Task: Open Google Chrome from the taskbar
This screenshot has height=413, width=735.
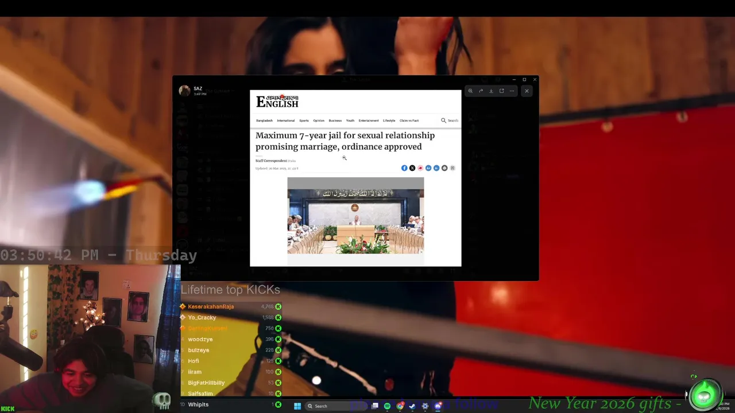Action: coord(400,406)
